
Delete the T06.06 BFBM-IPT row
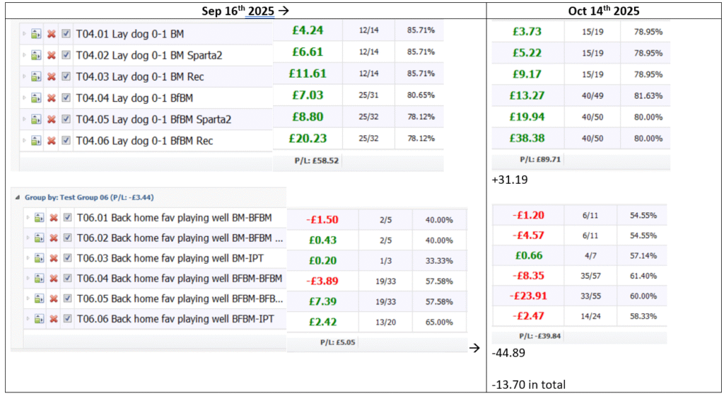(53, 320)
